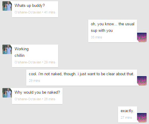Select the "Whats up buddy?" message bubble

(35, 9)
